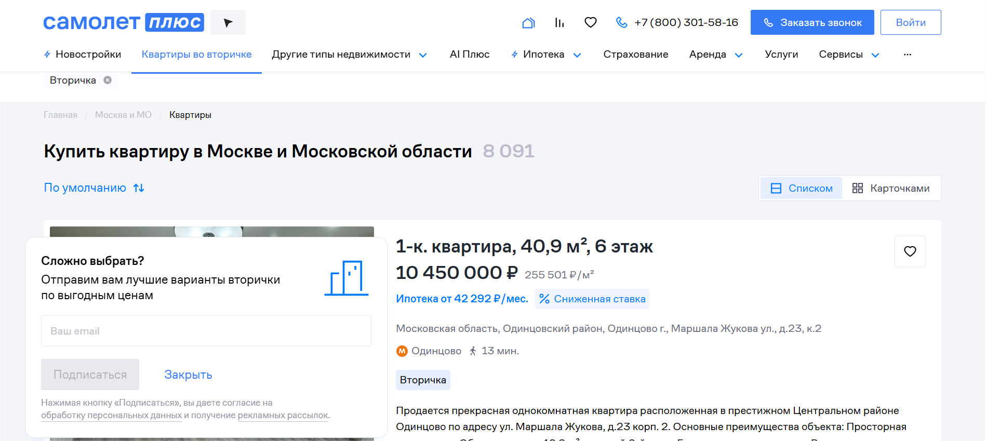
Task: Go to Главная breadcrumb
Action: pyautogui.click(x=60, y=115)
